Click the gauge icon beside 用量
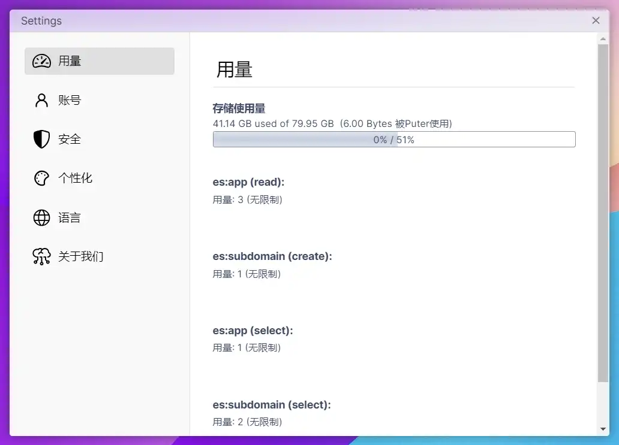This screenshot has height=445, width=619. pos(41,61)
